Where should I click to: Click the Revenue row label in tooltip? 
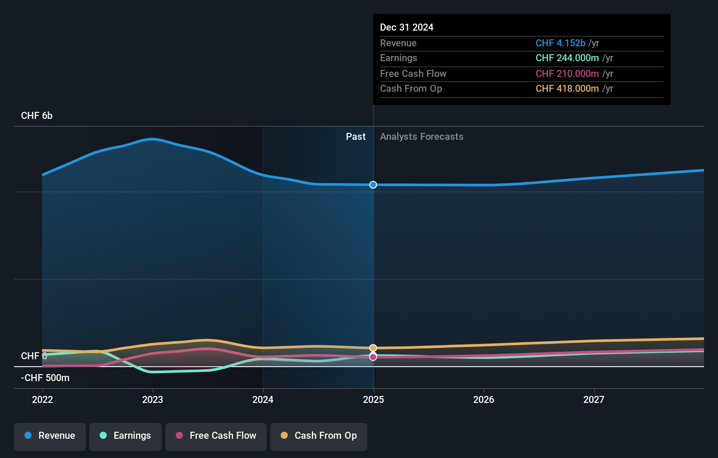pyautogui.click(x=398, y=43)
